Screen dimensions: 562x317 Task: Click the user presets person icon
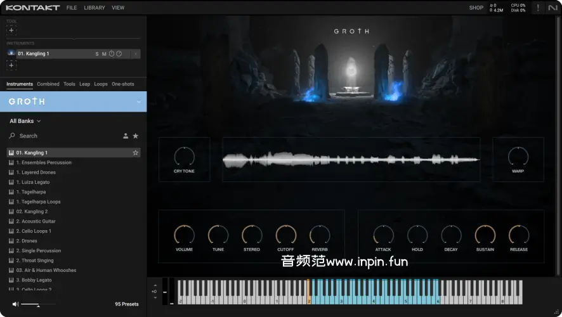point(126,136)
